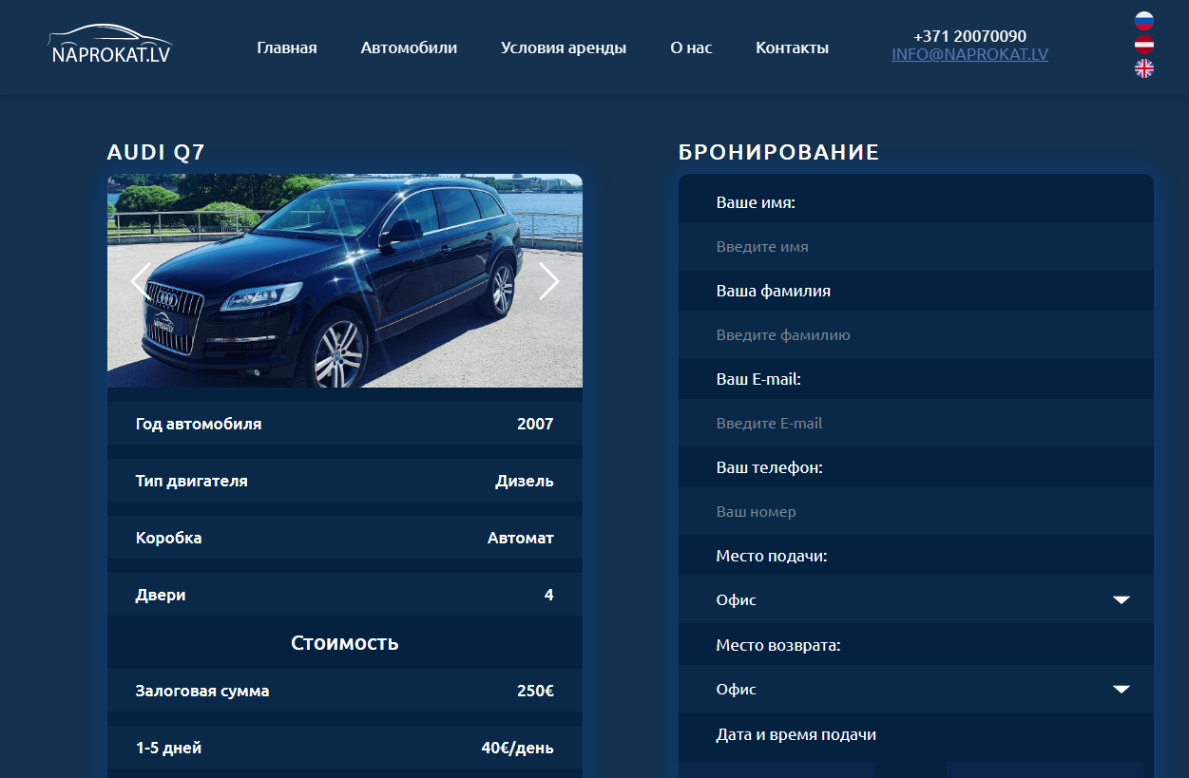
Task: Click the AUDI Q7 heading
Action: pos(156,152)
